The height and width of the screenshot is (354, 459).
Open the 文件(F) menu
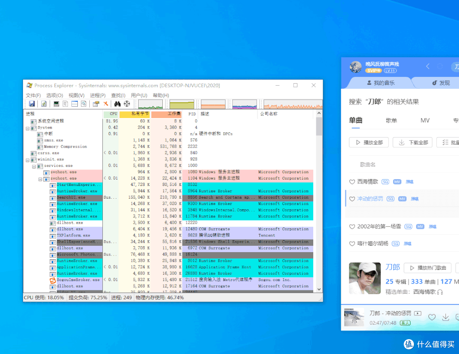[x=33, y=96]
